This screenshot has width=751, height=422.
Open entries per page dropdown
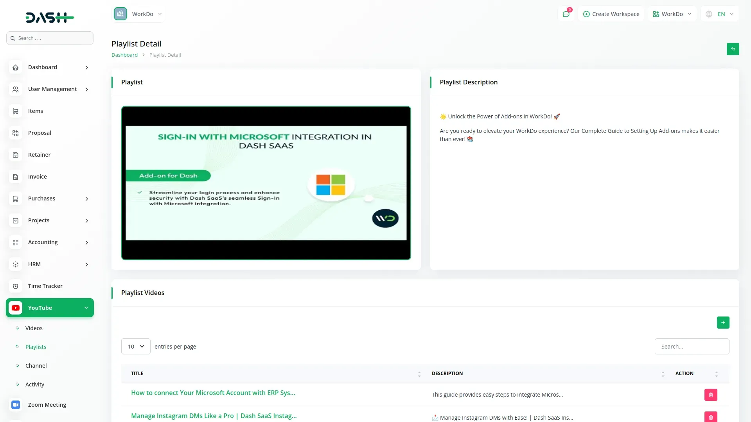(x=136, y=347)
